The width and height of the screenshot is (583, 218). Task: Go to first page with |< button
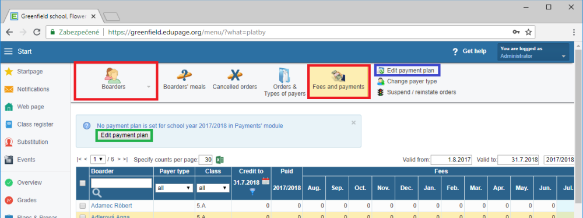79,159
